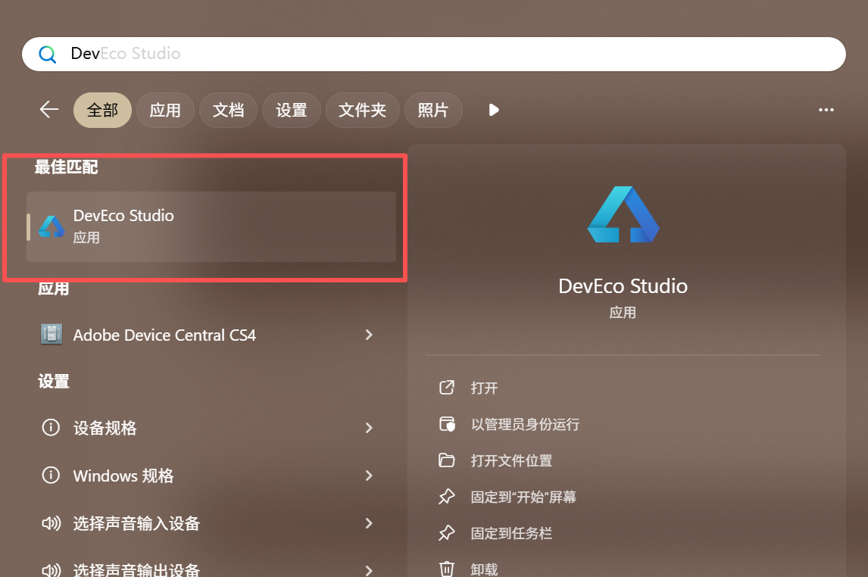868x577 pixels.
Task: Select the 全部 filter tab
Action: click(x=102, y=110)
